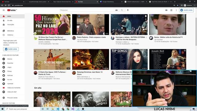The height and width of the screenshot is (111, 197).
Task: Open the YouTube apps grid
Action: pyautogui.click(x=171, y=10)
